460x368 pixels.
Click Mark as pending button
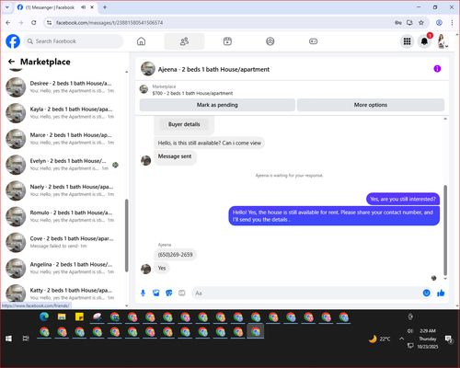217,105
